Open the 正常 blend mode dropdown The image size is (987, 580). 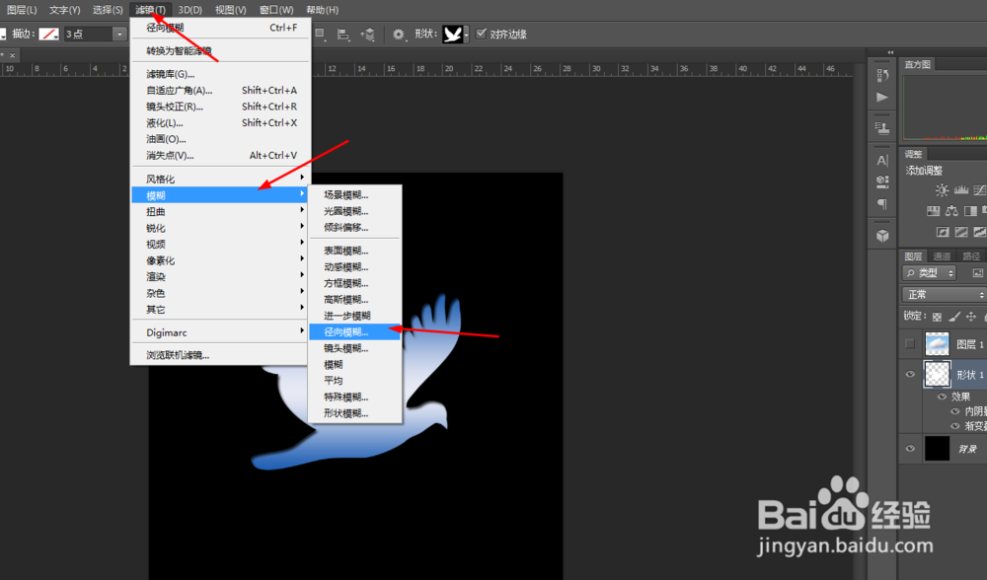tap(943, 294)
